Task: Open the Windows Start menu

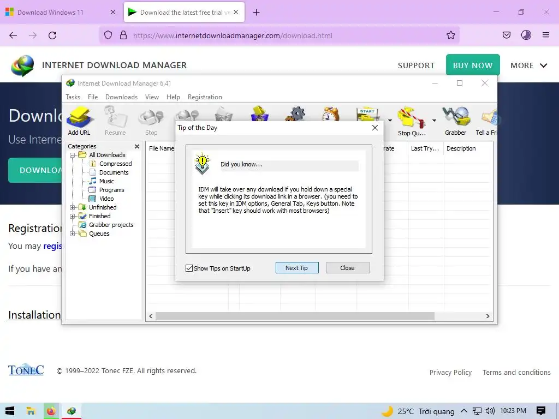Action: point(10,411)
